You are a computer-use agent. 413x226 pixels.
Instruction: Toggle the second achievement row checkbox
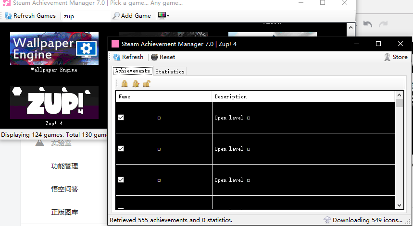coord(121,149)
